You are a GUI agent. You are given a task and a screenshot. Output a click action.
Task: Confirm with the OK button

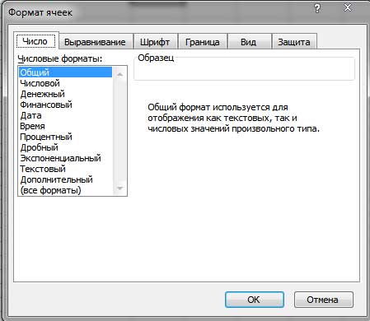point(255,300)
